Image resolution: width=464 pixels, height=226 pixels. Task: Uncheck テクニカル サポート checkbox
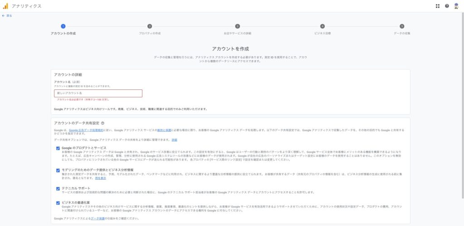tap(58, 189)
